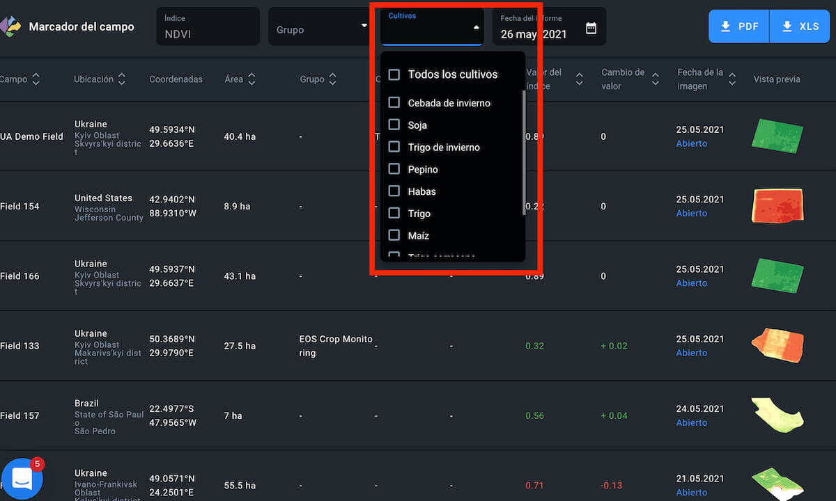Tick the Maíz crop checkbox
836x501 pixels.
pyautogui.click(x=394, y=235)
